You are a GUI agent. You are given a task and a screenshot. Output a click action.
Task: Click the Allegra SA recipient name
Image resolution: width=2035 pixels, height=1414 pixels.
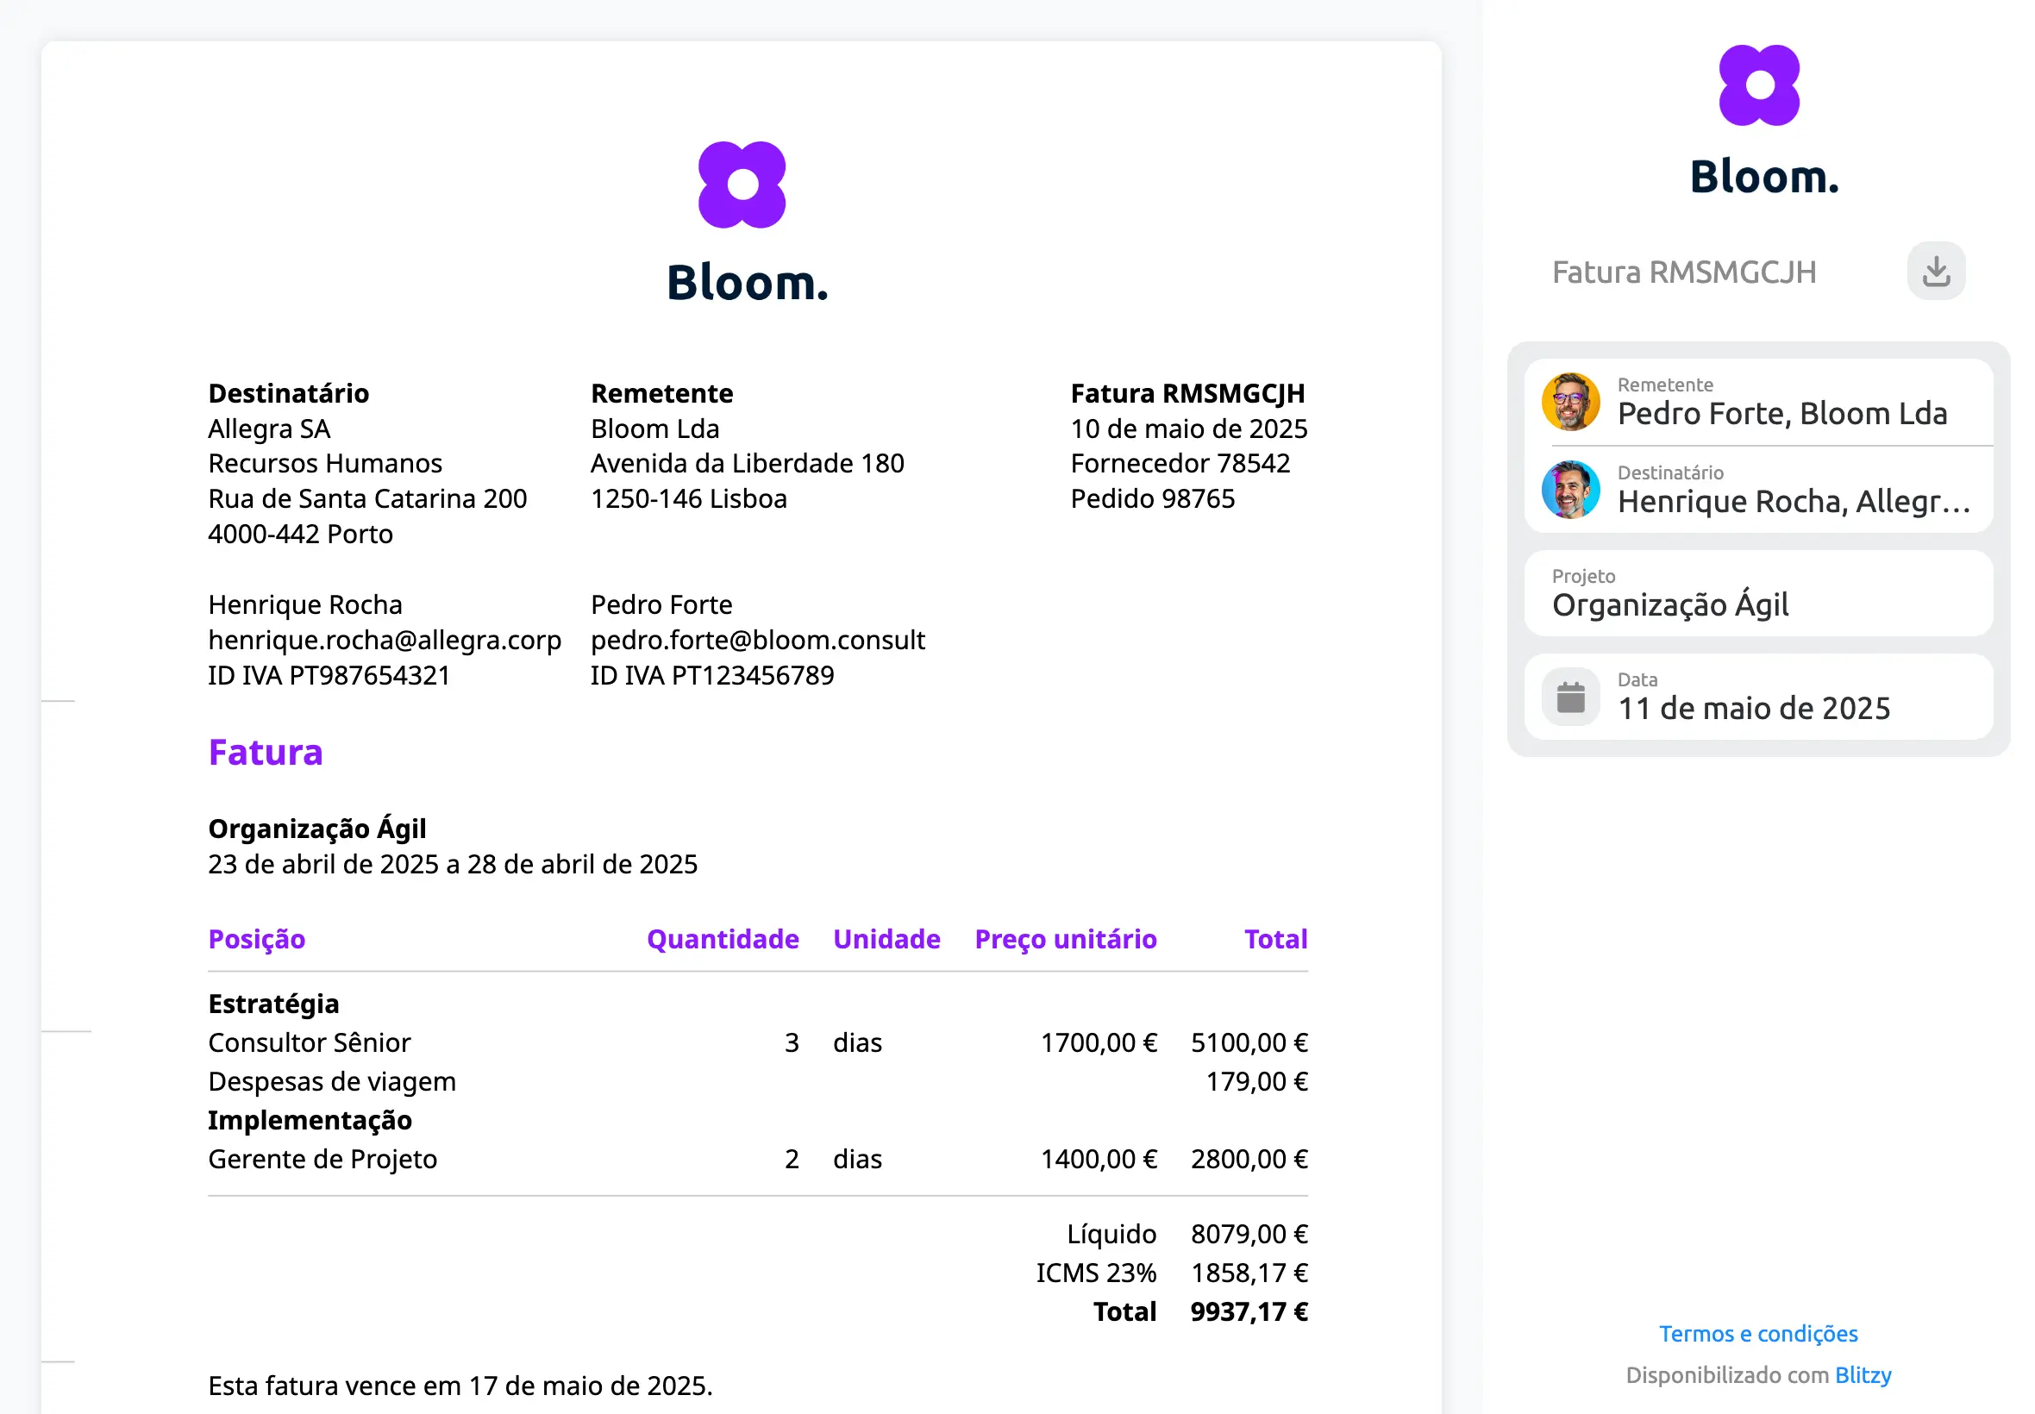coord(268,429)
